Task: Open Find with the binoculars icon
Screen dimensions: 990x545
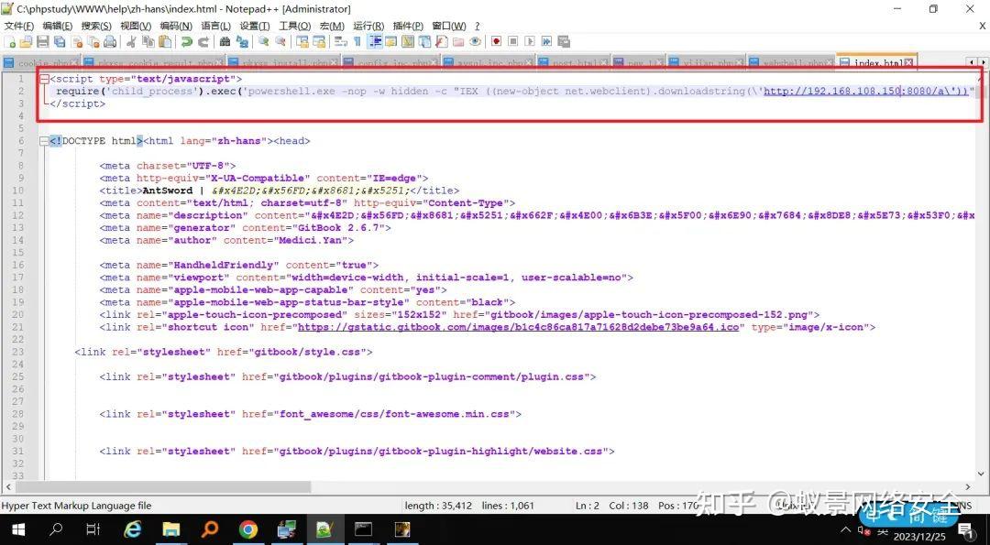Action: (225, 41)
